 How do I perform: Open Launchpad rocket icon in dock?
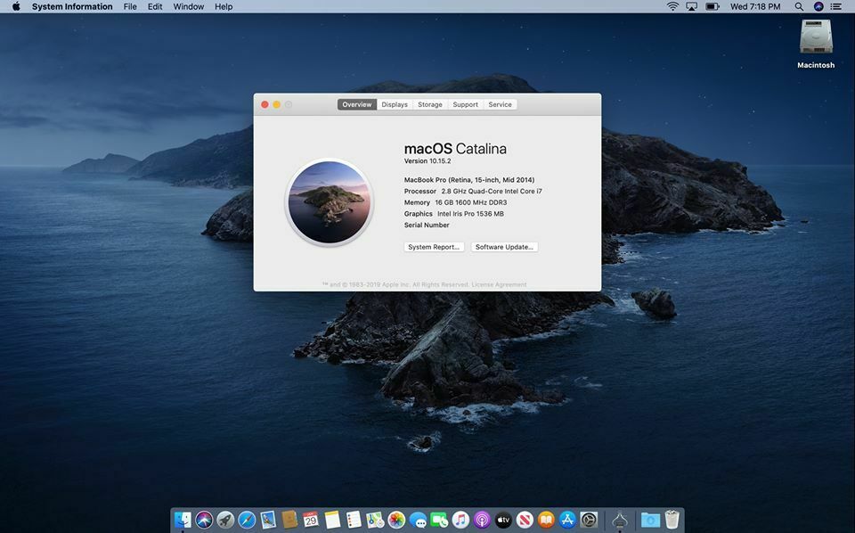point(225,520)
